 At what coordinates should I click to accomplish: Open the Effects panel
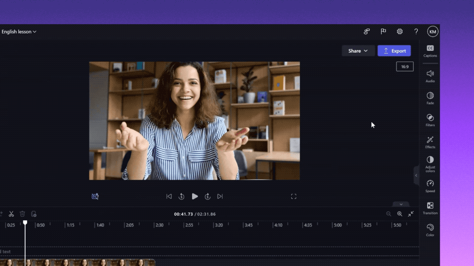430,142
